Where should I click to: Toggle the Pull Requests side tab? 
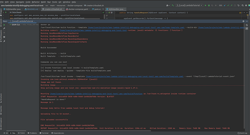point(1,36)
